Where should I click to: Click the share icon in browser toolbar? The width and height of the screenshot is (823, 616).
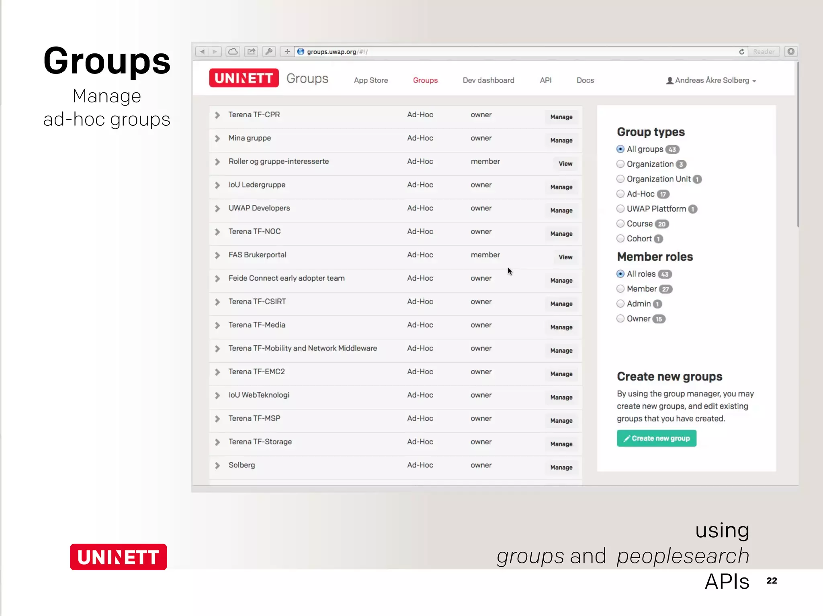(x=251, y=51)
